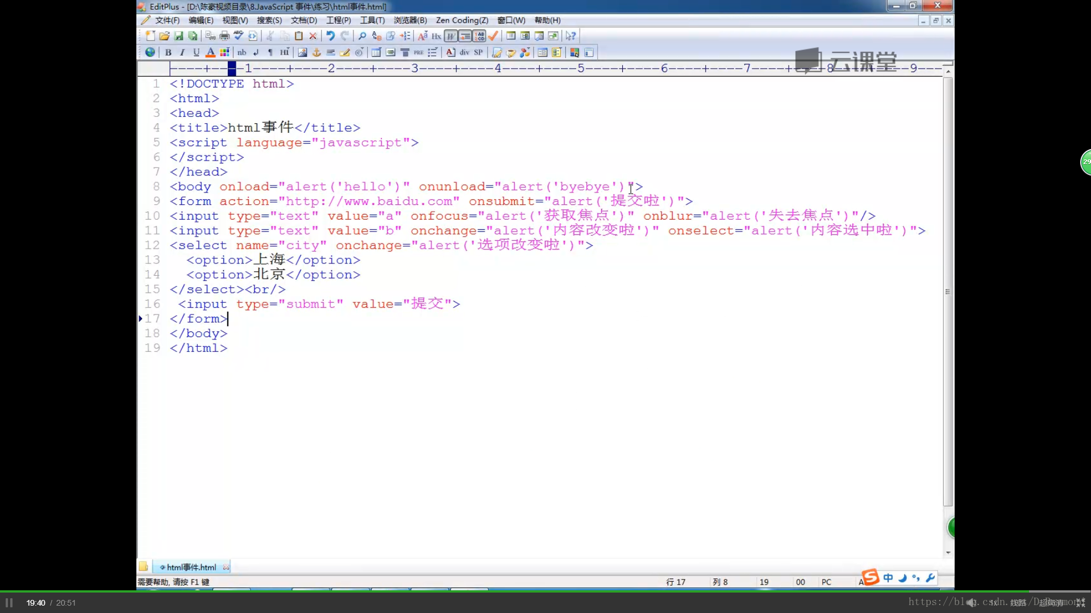The width and height of the screenshot is (1091, 613).
Task: Click the orange check mark toolbar icon
Action: [493, 36]
